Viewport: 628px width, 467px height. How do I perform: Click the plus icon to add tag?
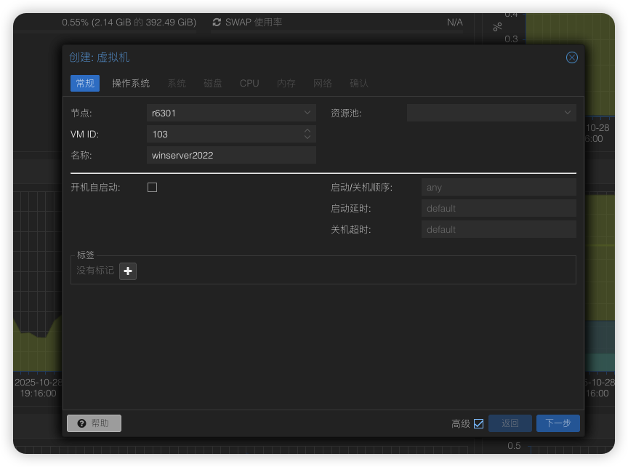click(128, 271)
